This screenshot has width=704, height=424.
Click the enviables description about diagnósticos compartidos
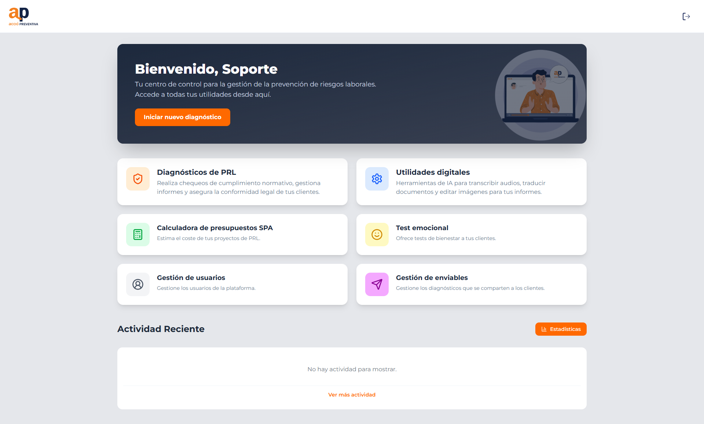(x=470, y=288)
